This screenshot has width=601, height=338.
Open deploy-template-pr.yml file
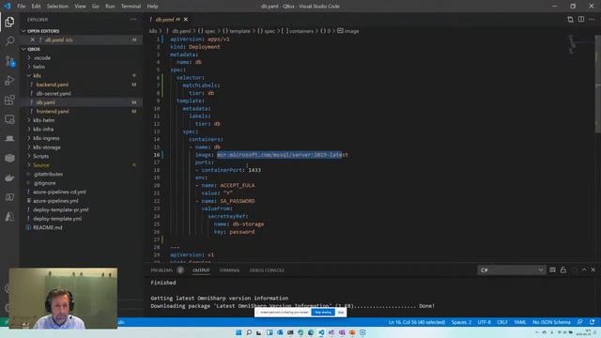point(60,210)
